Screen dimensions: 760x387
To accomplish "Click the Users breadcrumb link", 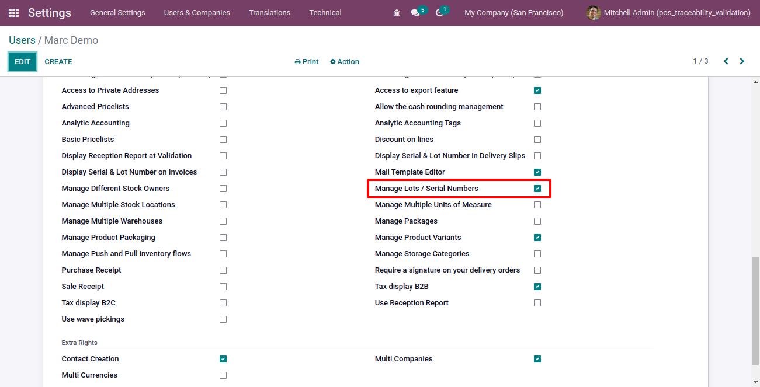I will (22, 40).
